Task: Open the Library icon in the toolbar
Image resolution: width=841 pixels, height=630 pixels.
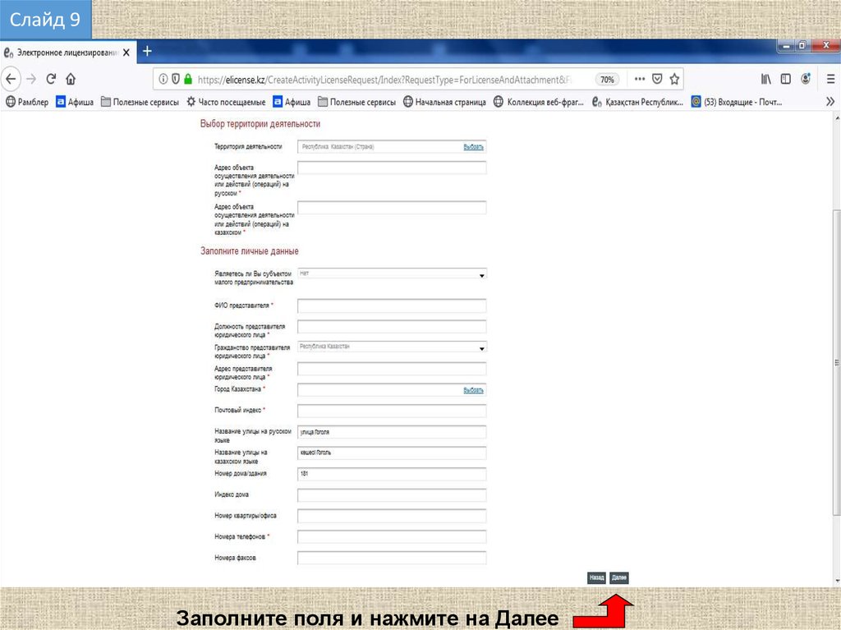Action: tap(765, 80)
